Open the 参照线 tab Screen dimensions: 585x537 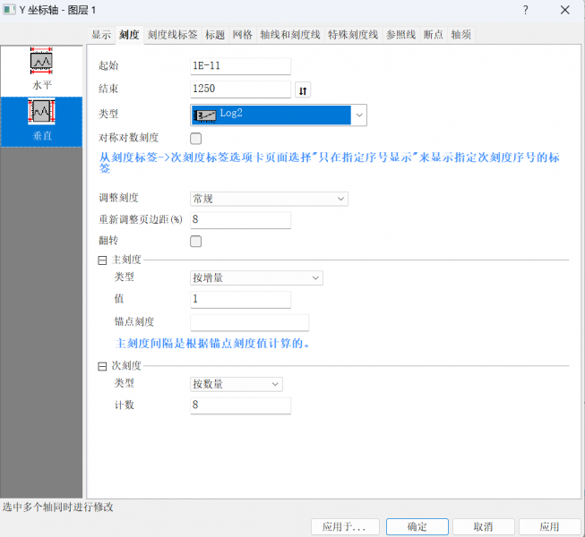click(x=401, y=35)
